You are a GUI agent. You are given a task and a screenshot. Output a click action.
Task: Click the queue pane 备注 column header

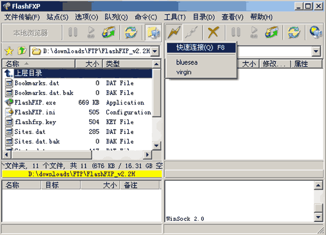[x=139, y=185]
